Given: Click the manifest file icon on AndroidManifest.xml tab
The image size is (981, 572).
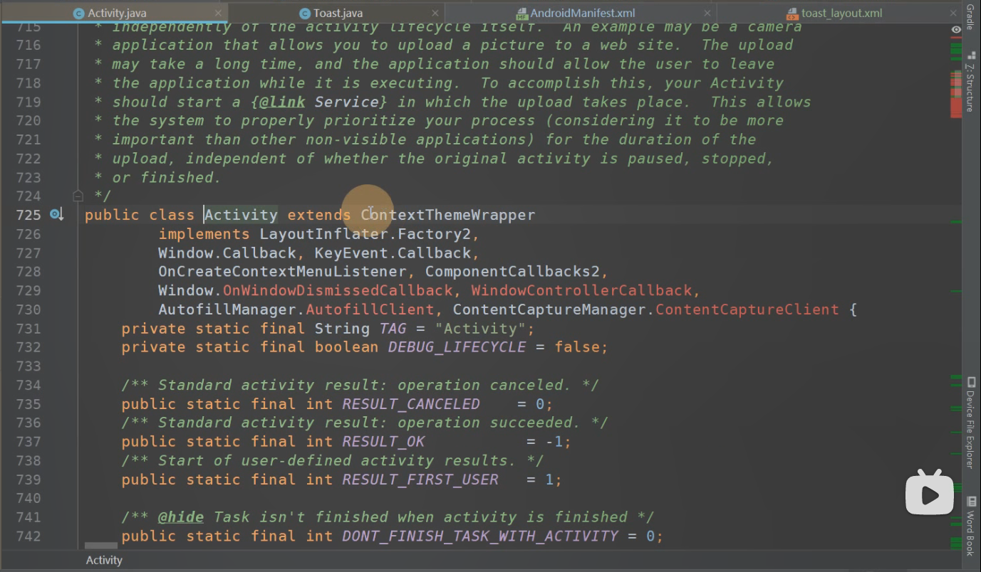Looking at the screenshot, I should coord(522,14).
